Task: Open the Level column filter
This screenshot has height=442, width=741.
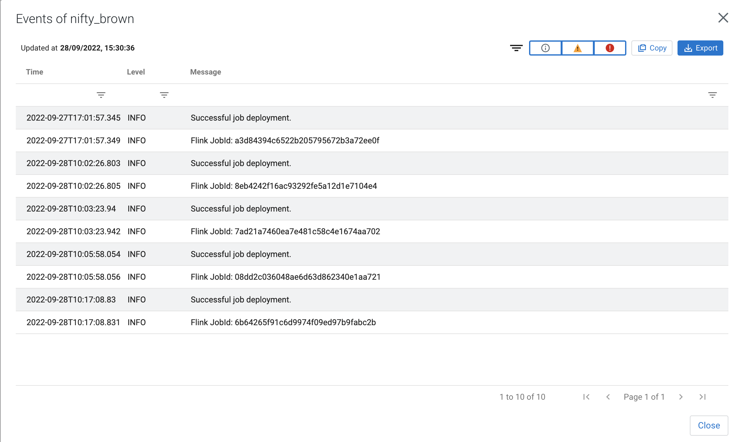Action: (x=164, y=95)
